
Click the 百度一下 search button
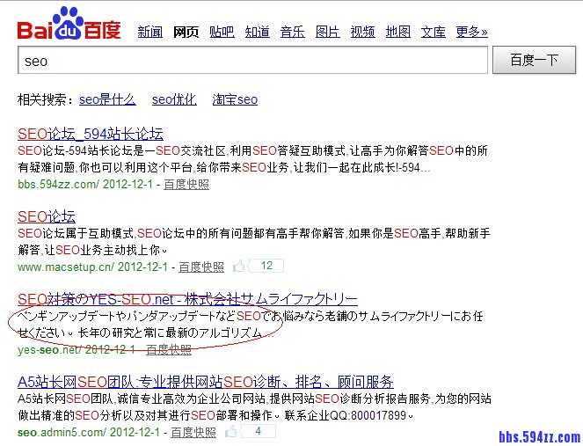click(x=534, y=60)
